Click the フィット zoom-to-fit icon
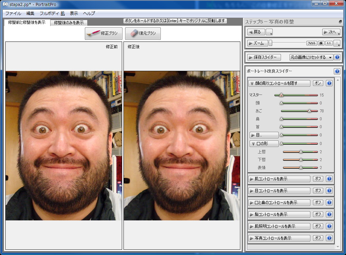 [x=312, y=43]
